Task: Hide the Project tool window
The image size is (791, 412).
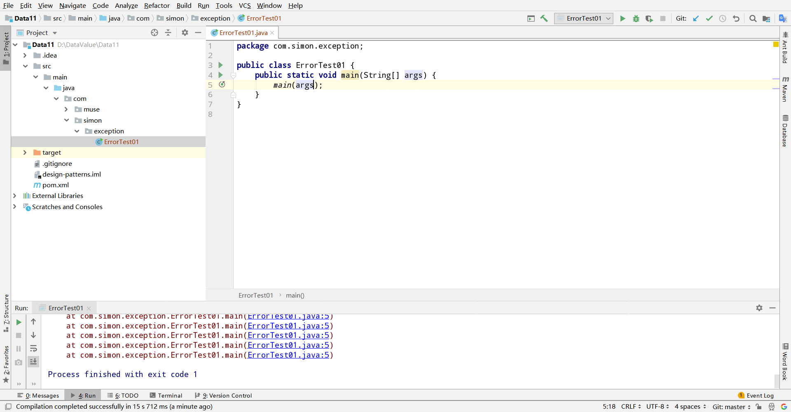Action: [x=198, y=33]
